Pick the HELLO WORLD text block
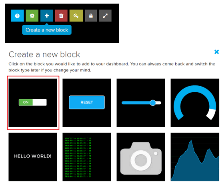Image resolution: width=222 pixels, height=185 pixels. tap(33, 157)
